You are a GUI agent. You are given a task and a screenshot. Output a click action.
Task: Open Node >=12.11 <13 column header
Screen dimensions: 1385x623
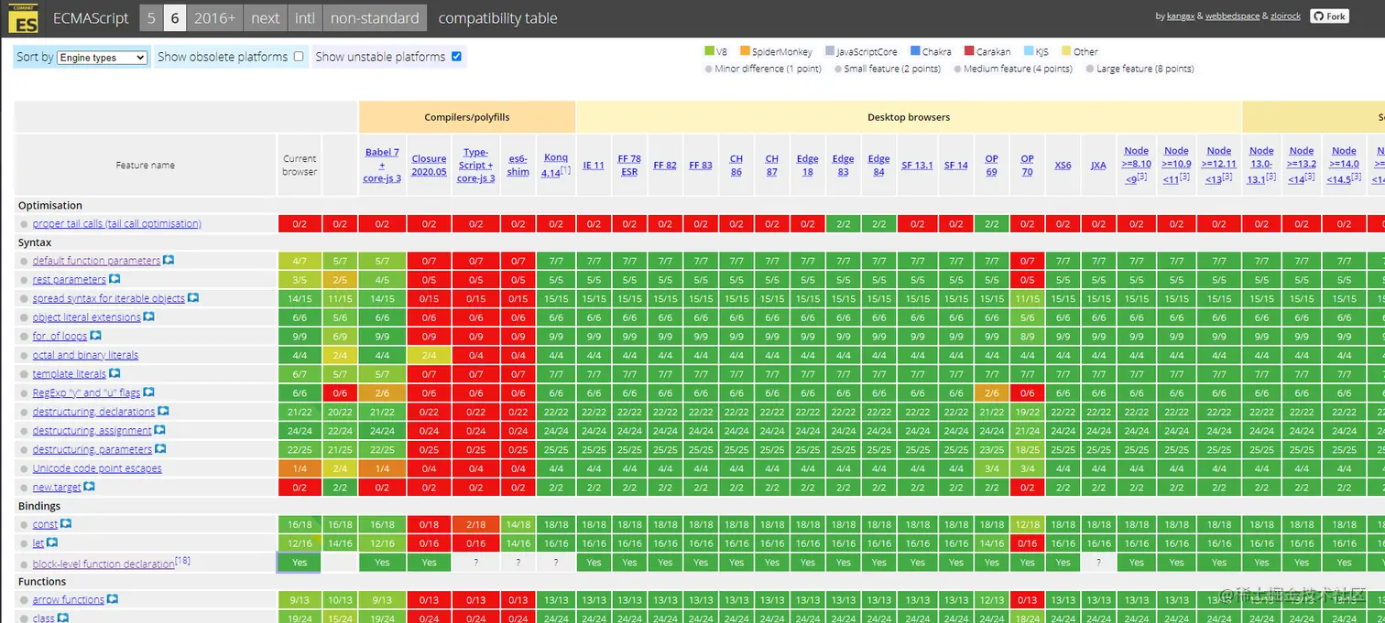[1219, 166]
